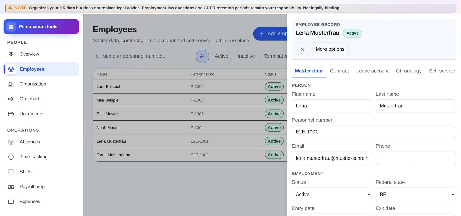Click the Last name field
The image size is (461, 216).
416,106
